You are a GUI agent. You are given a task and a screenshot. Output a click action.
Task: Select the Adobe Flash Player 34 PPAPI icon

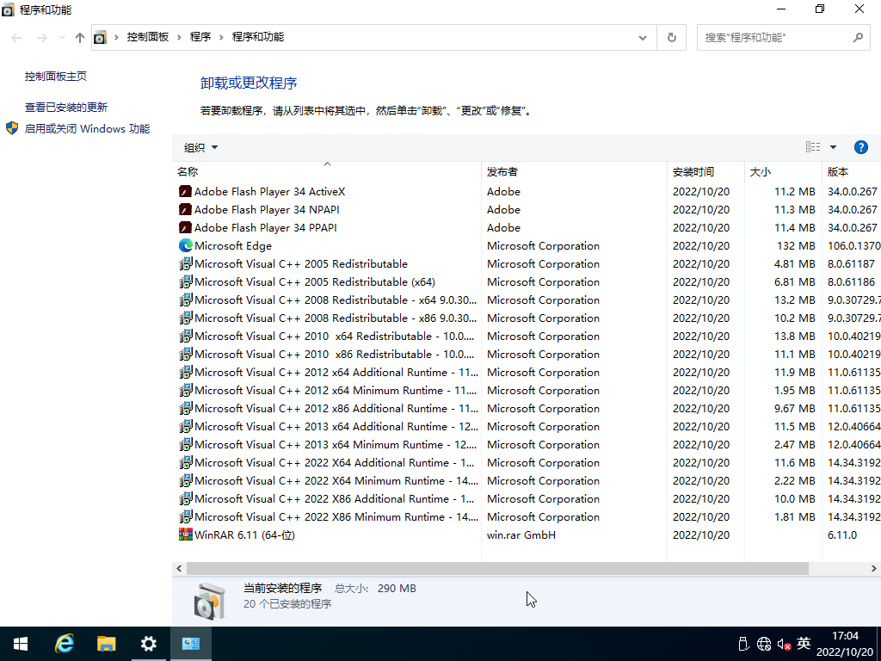click(186, 227)
